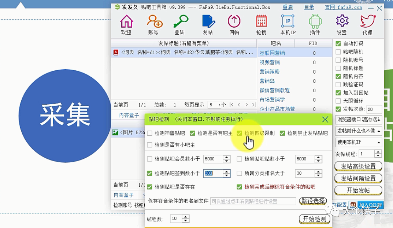
Task: Adjust 贴数小于 5000 spinner
Action: click(318, 159)
